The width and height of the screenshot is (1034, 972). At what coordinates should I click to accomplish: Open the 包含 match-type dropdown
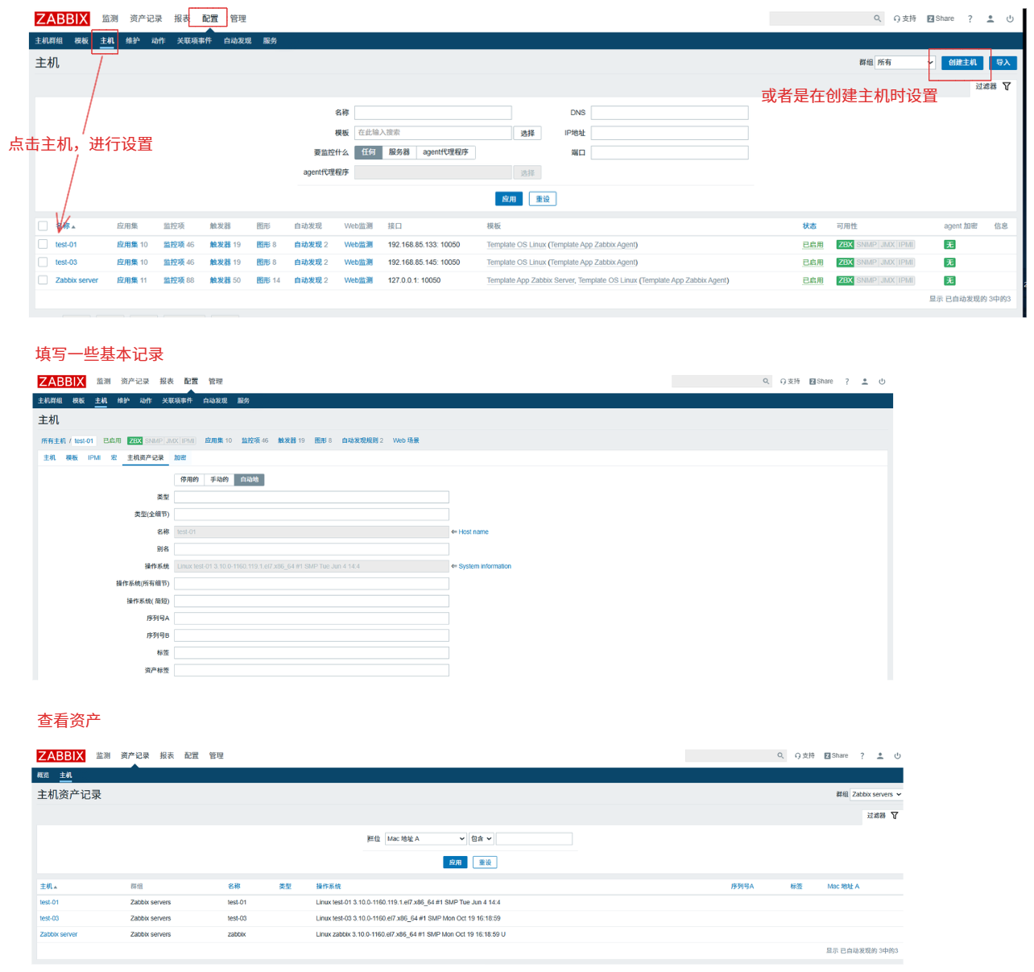(x=481, y=838)
